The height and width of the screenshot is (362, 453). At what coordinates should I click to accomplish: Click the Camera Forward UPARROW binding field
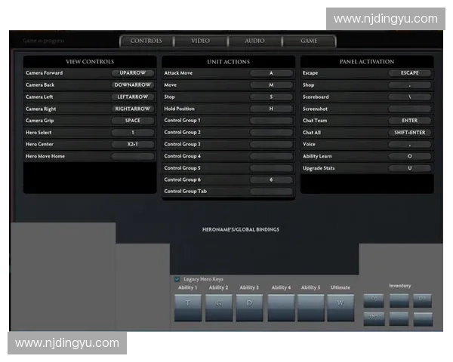pos(132,73)
